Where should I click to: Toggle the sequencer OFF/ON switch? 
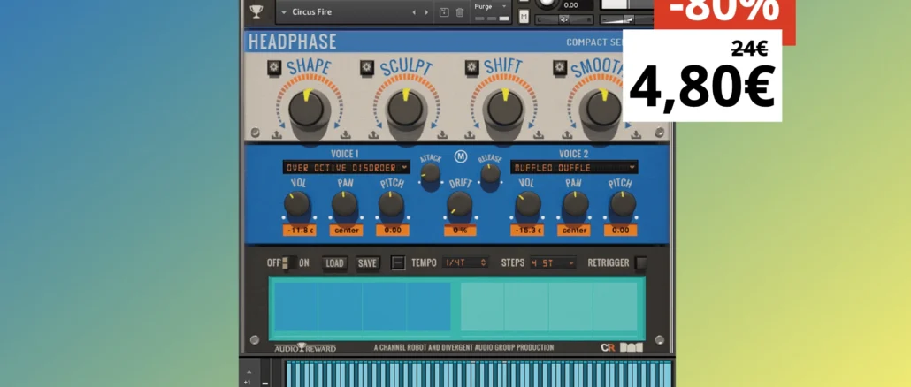[x=288, y=262]
